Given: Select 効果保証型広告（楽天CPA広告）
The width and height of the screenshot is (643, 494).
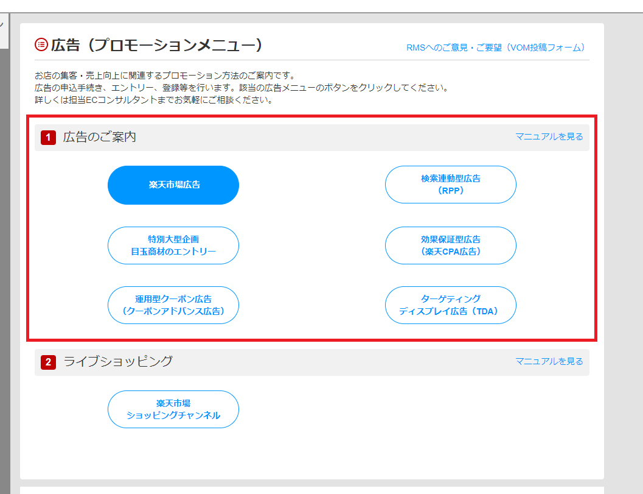Looking at the screenshot, I should 450,245.
